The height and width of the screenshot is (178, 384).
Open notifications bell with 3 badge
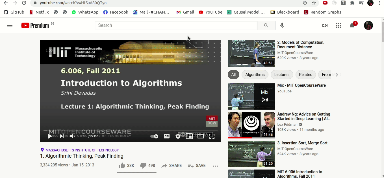click(x=352, y=25)
